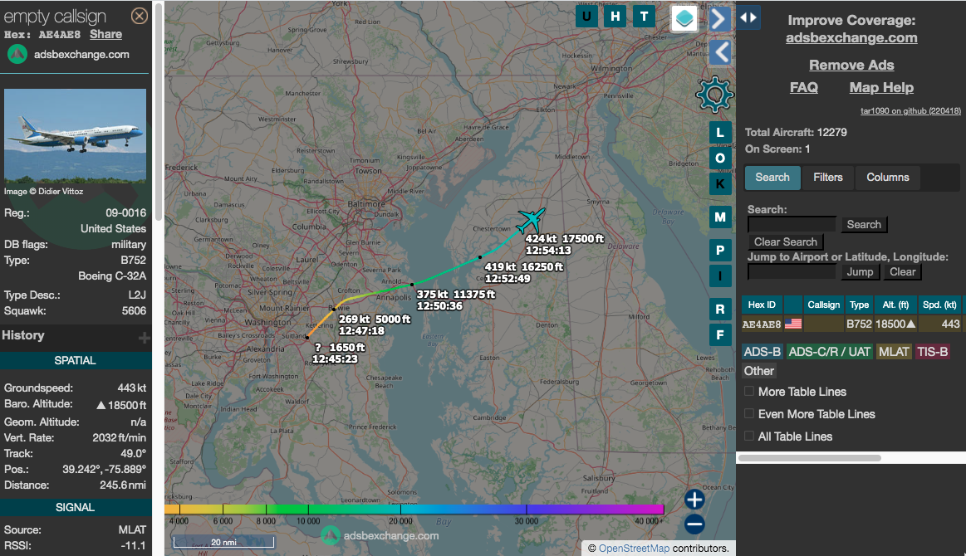Open the map layer switcher
The image size is (966, 556).
684,18
